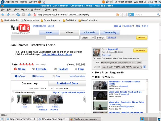
Task: Open the Fedora Project bookmarks folder
Action: tap(51, 20)
